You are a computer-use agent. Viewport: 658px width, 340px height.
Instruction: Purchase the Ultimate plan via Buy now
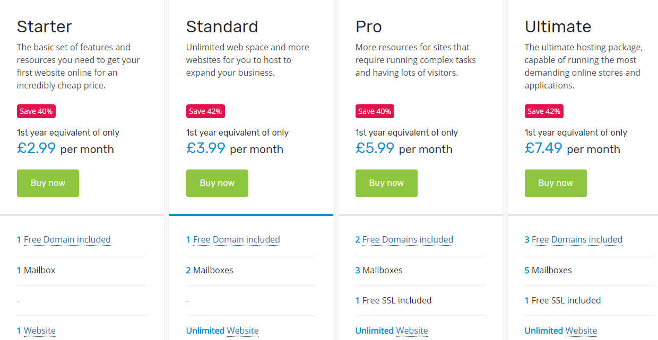[556, 183]
